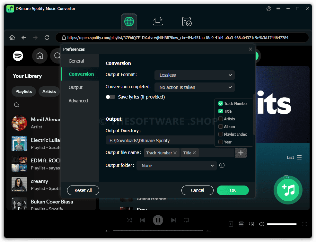Viewport: 316px width, 242px height.
Task: Select the Advanced preferences tab
Action: coord(80,101)
